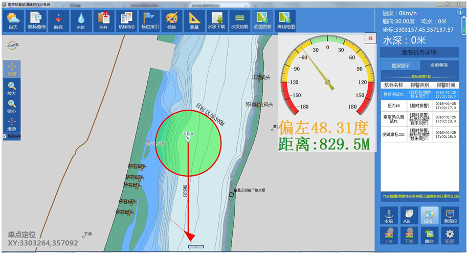The width and height of the screenshot is (467, 254).
Task: Open 航标查询 beacon query tool
Action: click(x=36, y=21)
